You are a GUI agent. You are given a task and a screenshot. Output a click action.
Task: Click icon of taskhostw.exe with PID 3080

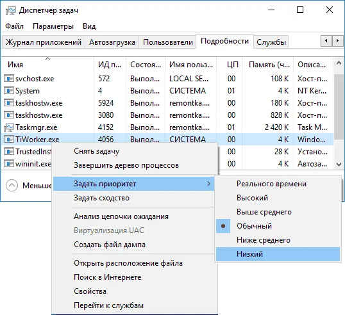click(9, 115)
